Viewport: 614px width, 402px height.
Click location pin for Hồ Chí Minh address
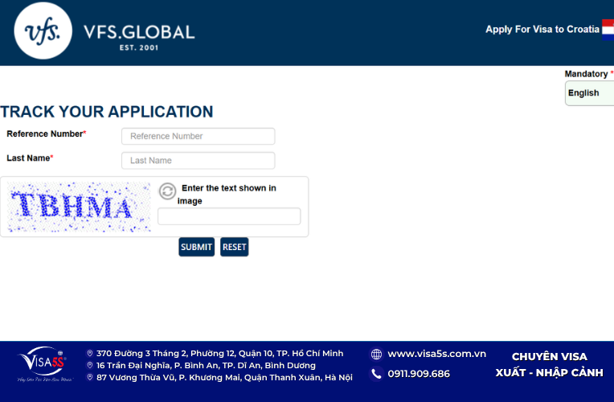[x=90, y=354]
